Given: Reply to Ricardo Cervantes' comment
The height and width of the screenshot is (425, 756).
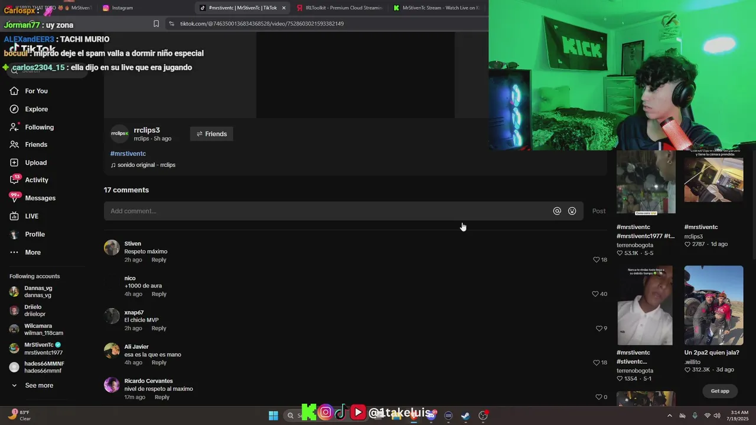Looking at the screenshot, I should (162, 397).
